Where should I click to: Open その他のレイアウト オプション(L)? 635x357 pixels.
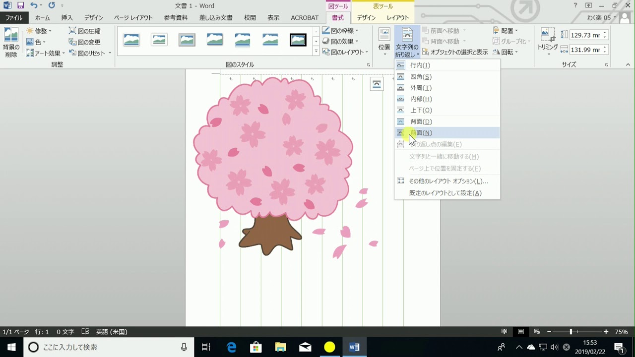[447, 181]
